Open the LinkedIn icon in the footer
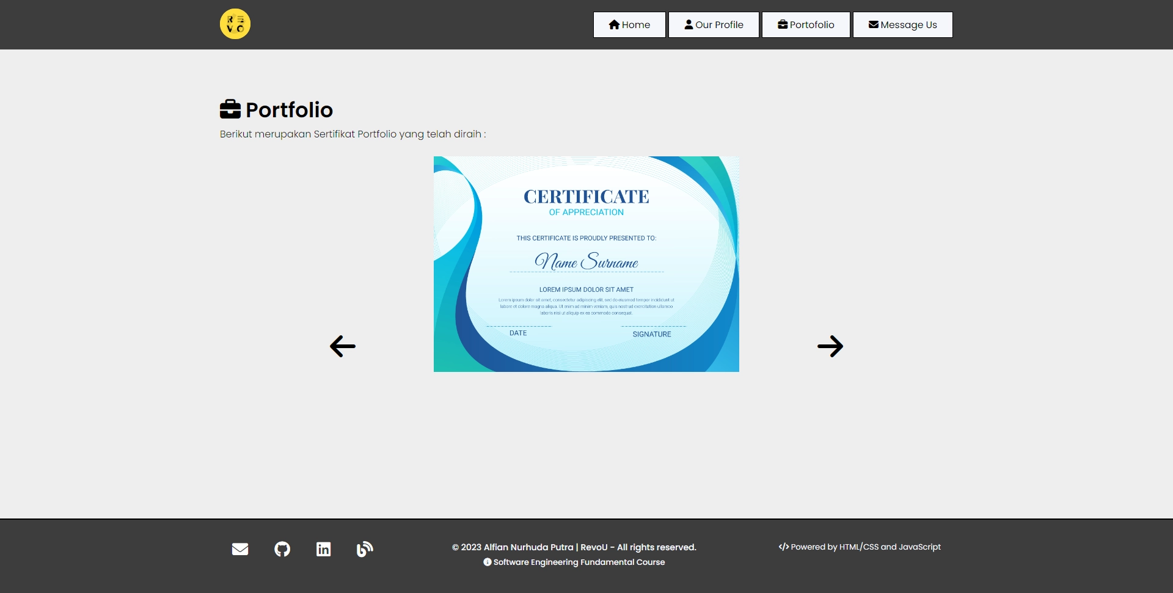1173x593 pixels. click(323, 548)
